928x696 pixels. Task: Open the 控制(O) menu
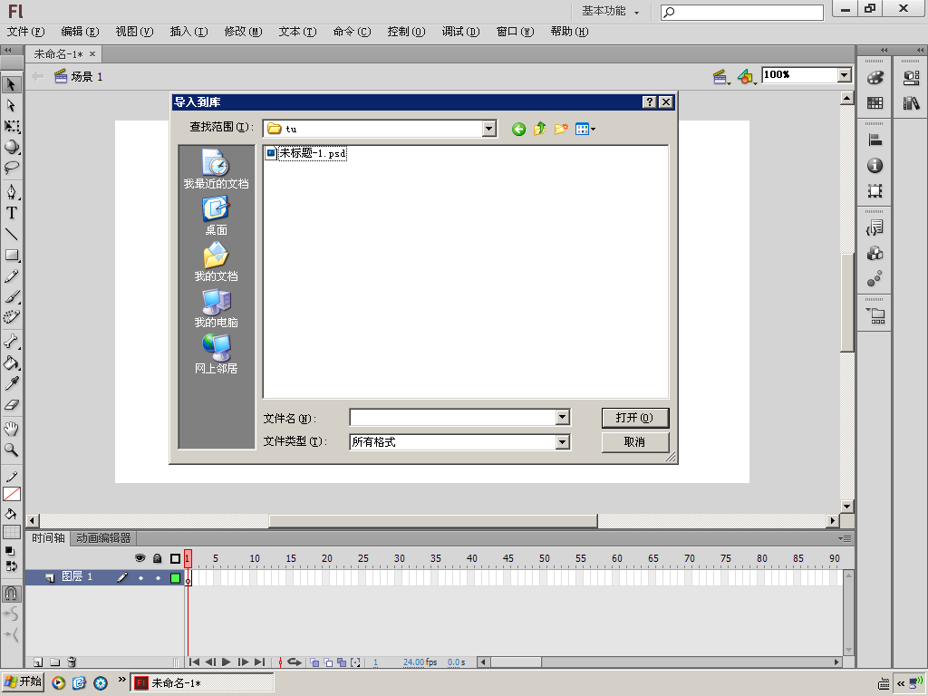tap(406, 32)
